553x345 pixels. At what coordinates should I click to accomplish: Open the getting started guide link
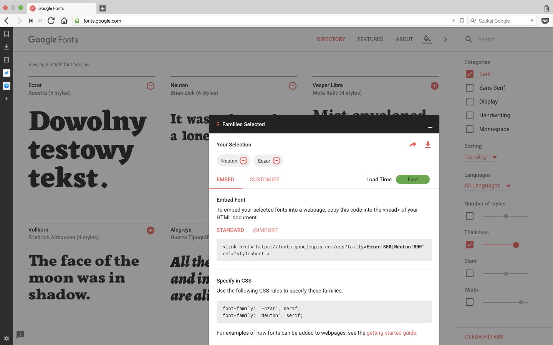tap(391, 333)
